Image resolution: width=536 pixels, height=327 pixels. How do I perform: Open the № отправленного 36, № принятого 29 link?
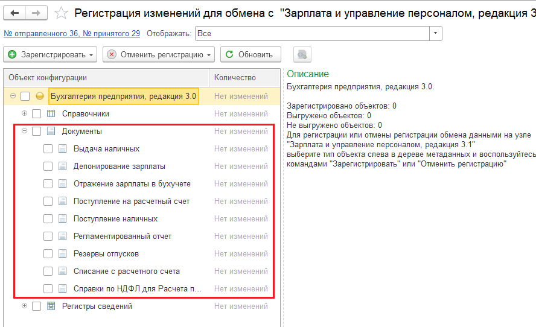pos(72,34)
